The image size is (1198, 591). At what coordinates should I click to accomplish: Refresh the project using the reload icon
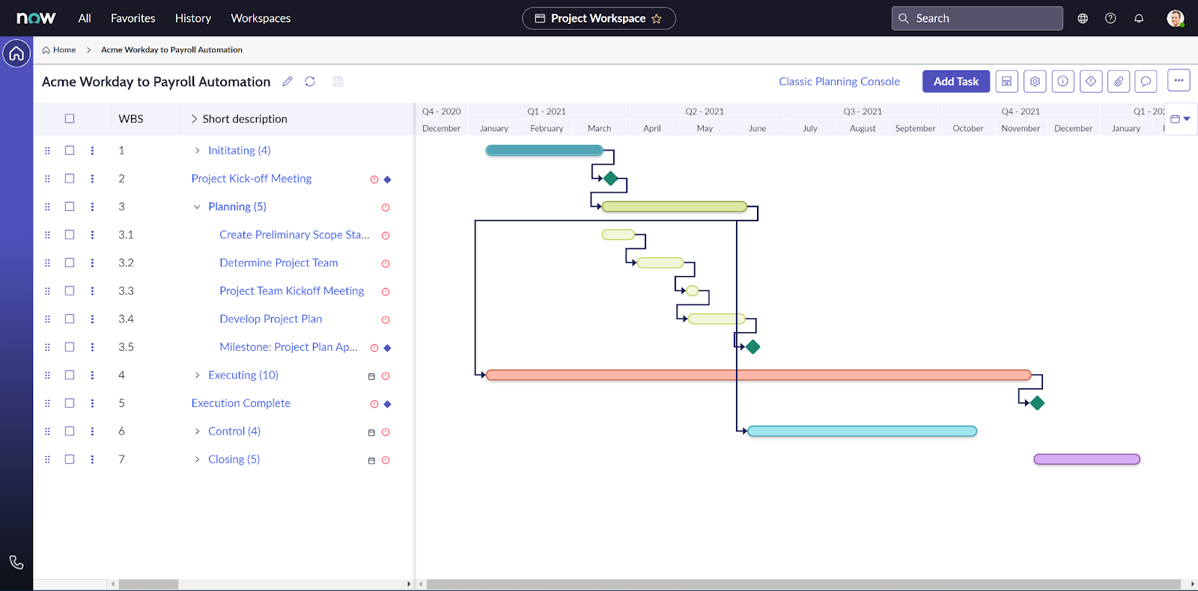(x=310, y=82)
